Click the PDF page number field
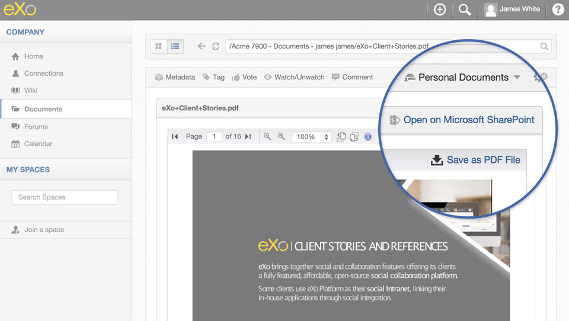Viewport: 569px width, 321px height. click(x=214, y=136)
